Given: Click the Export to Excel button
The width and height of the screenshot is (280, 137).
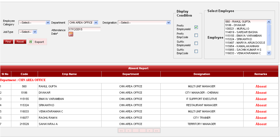Looking at the screenshot, I should [37, 42].
